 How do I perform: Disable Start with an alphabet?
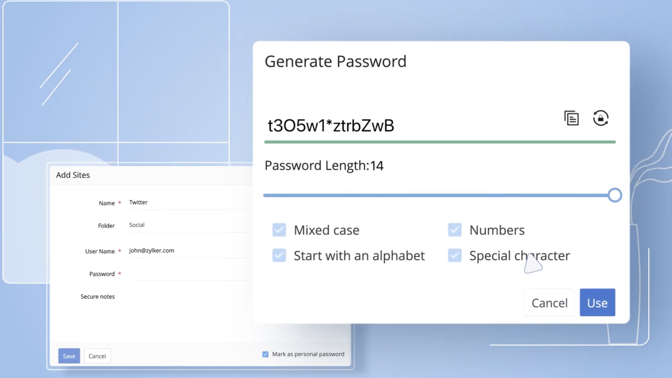coord(279,256)
